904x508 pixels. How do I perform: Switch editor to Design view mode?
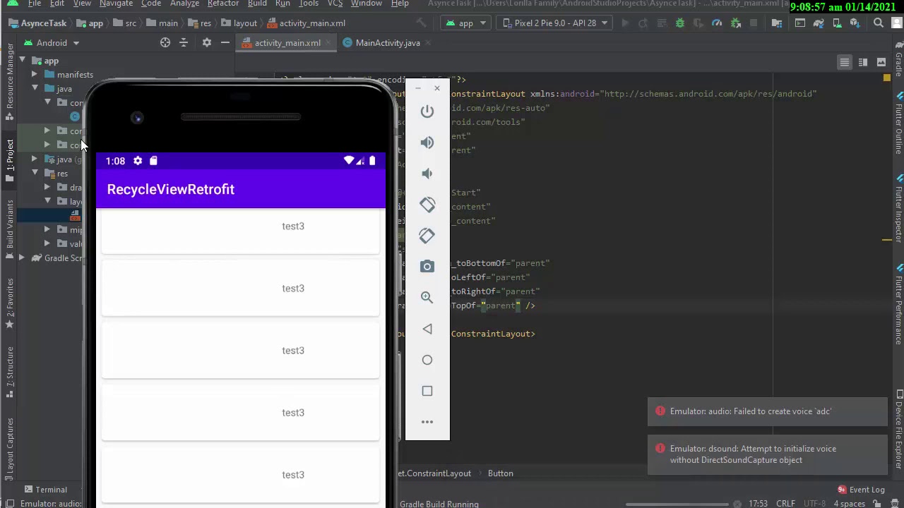tap(881, 63)
